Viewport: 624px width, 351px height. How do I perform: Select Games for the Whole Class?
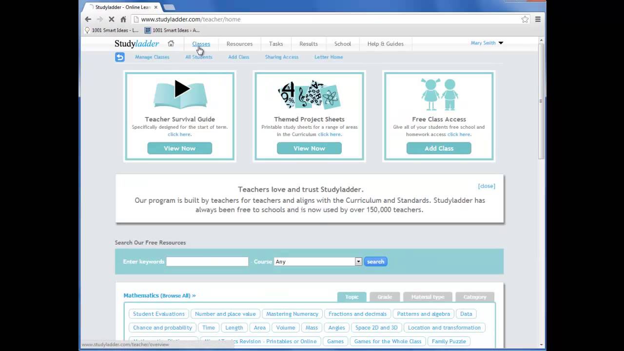(388, 341)
